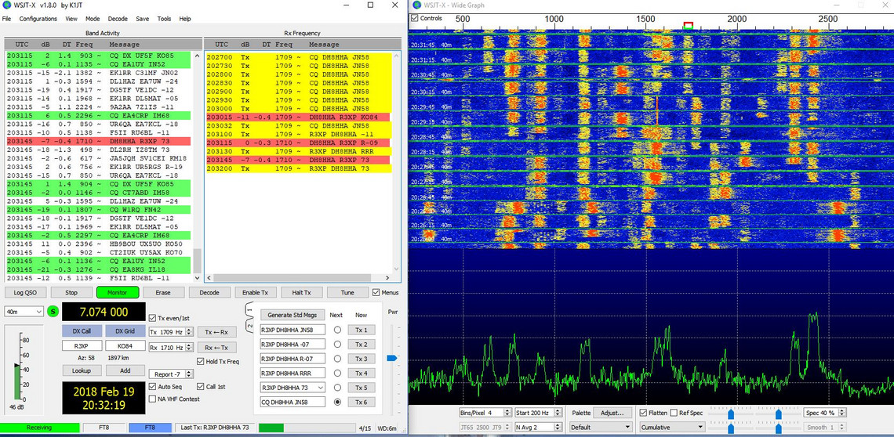Click the Erase button
Viewport: 894px width, 437px height.
click(163, 292)
